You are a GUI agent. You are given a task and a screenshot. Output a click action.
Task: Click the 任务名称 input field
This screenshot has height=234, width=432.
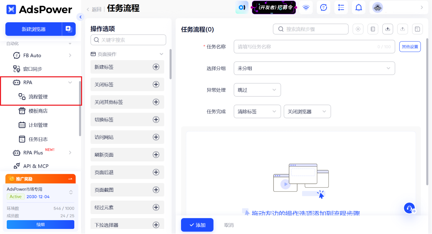coord(314,47)
